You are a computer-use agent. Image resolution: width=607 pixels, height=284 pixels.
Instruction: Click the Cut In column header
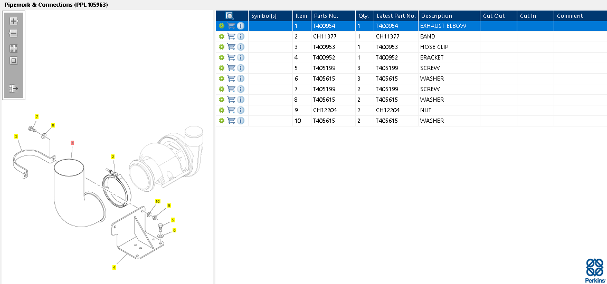coord(535,16)
